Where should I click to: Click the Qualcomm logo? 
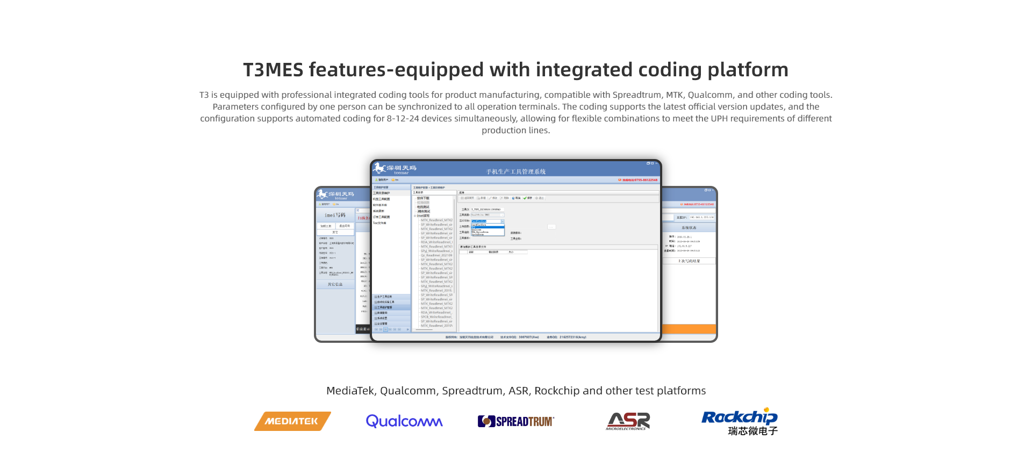coord(404,421)
